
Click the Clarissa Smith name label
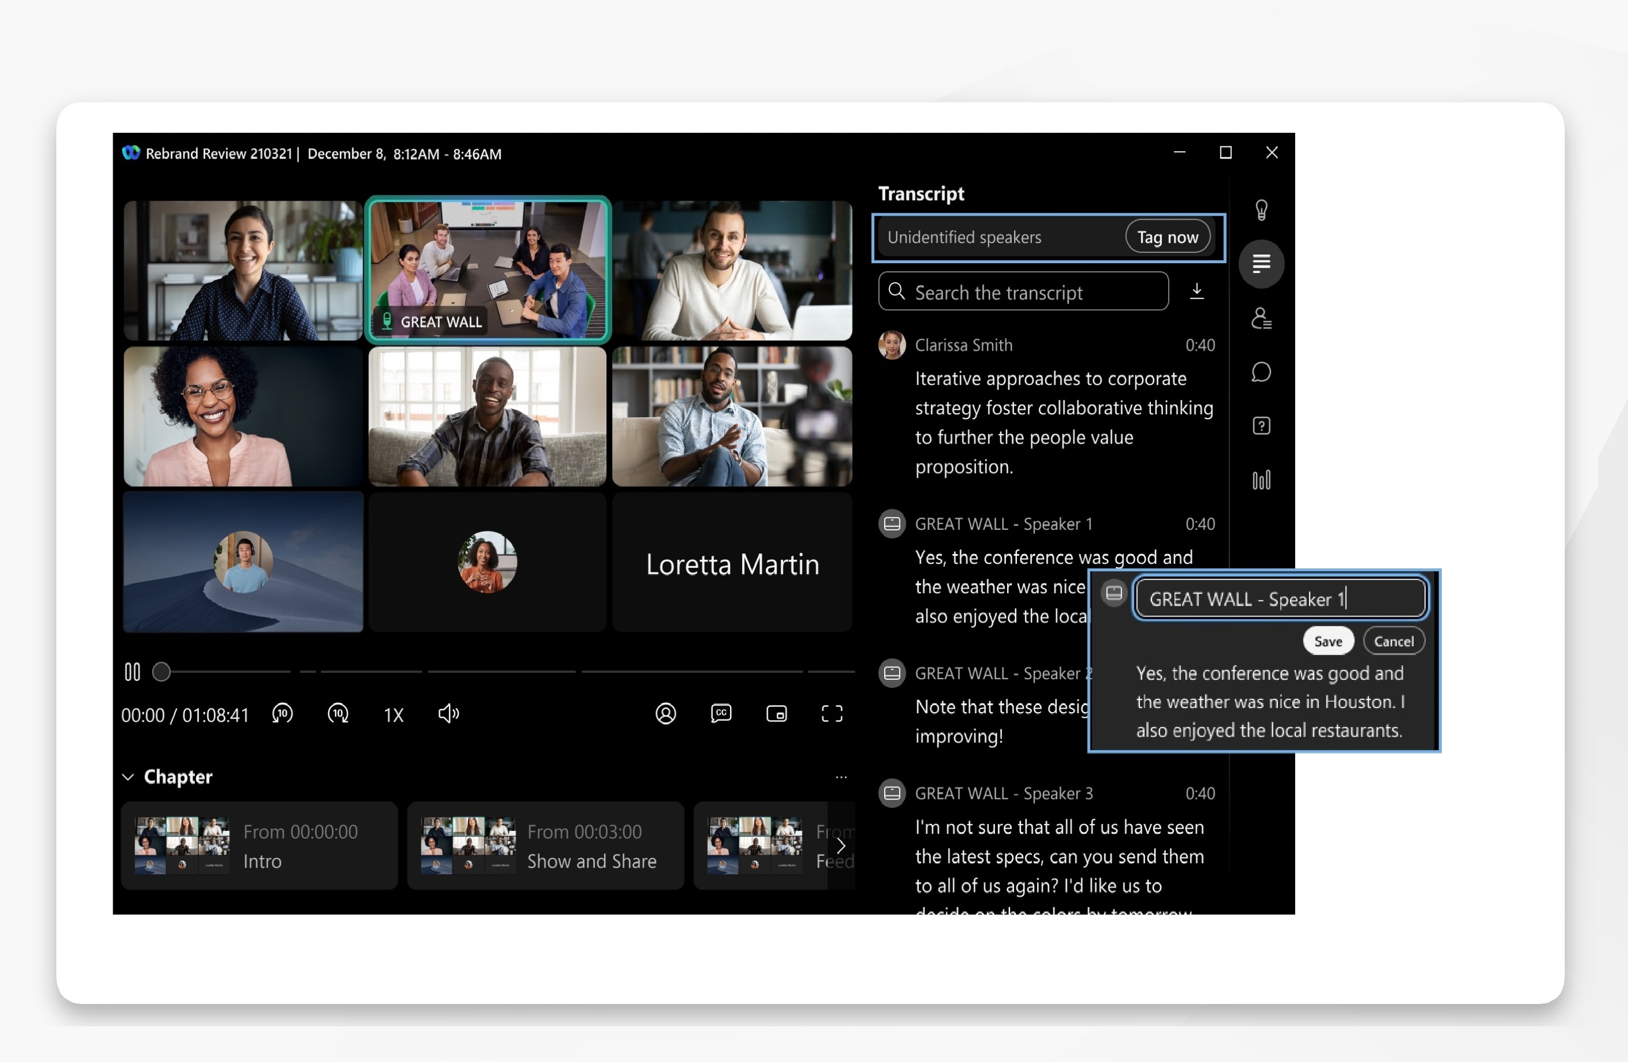tap(964, 345)
